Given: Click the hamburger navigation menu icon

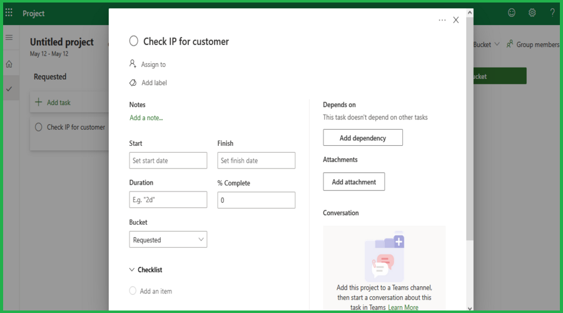Looking at the screenshot, I should (x=9, y=38).
